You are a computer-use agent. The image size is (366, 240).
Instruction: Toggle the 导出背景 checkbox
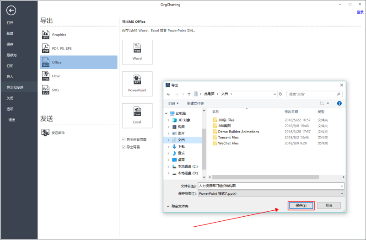click(124, 147)
